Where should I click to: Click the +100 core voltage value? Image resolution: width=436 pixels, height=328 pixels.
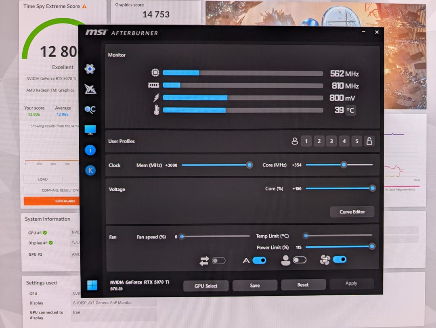pyautogui.click(x=297, y=189)
